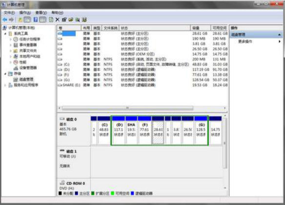Click the Forward arrow toolbar icon
285x205 pixels.
coord(11,20)
